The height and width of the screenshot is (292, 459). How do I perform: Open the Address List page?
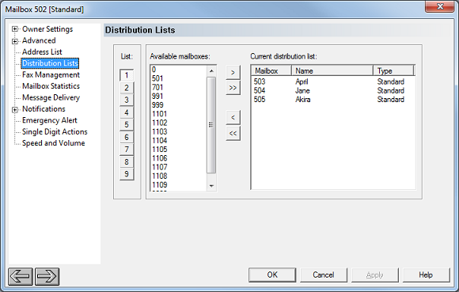tap(42, 51)
